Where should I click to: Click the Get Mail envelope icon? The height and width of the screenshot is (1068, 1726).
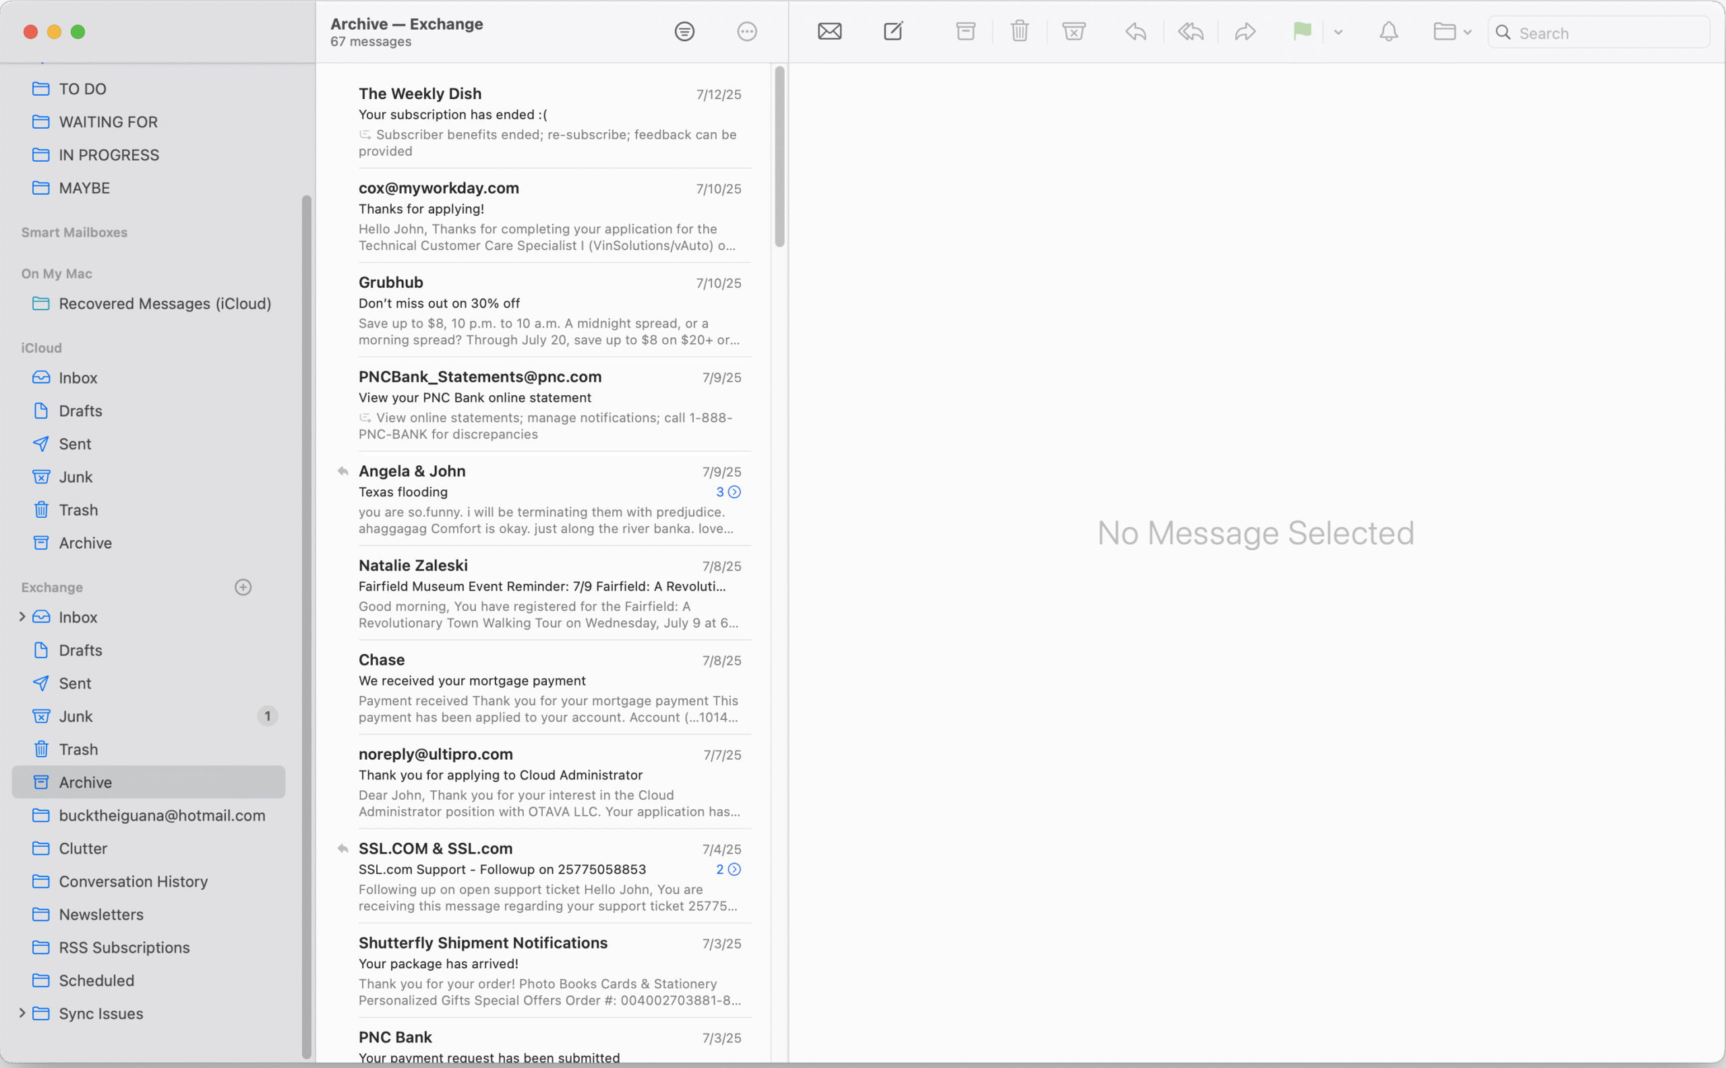(x=829, y=32)
